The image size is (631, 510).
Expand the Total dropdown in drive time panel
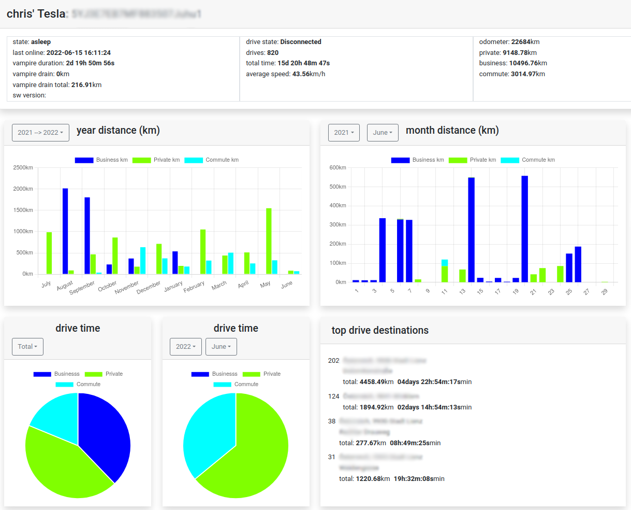[x=27, y=347]
